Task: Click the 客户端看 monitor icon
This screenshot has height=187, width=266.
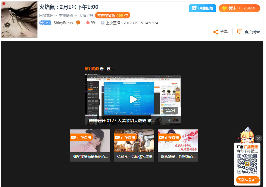Action: click(x=239, y=31)
